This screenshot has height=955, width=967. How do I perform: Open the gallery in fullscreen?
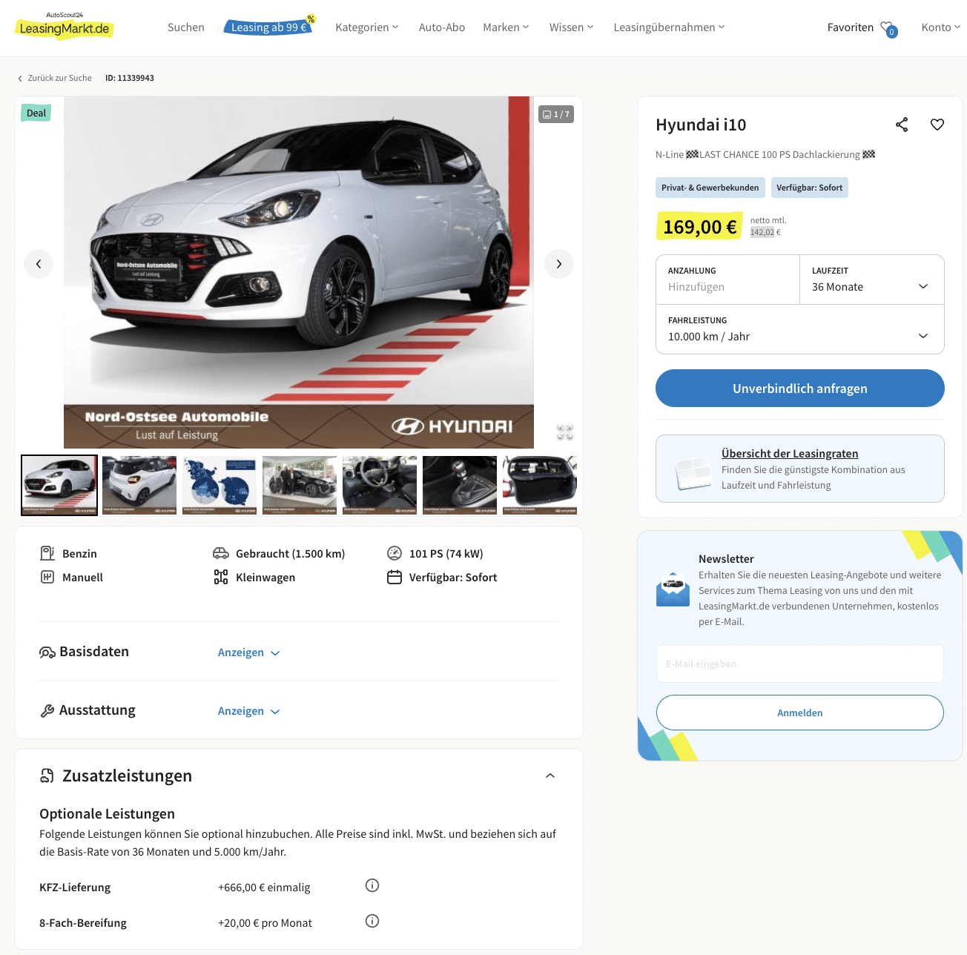pyautogui.click(x=565, y=432)
